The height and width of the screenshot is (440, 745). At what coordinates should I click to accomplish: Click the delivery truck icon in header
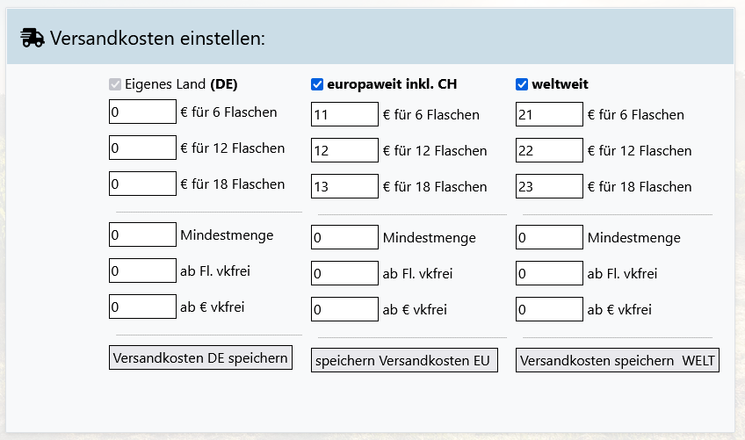click(x=32, y=38)
